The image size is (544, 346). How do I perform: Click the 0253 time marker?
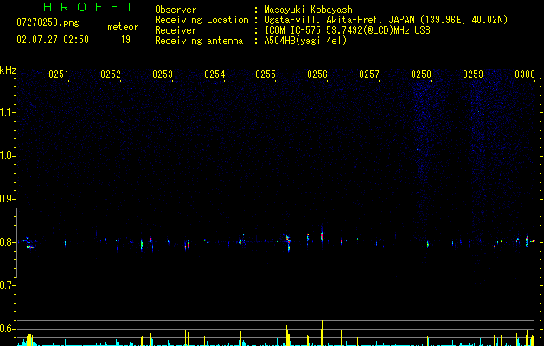[163, 74]
